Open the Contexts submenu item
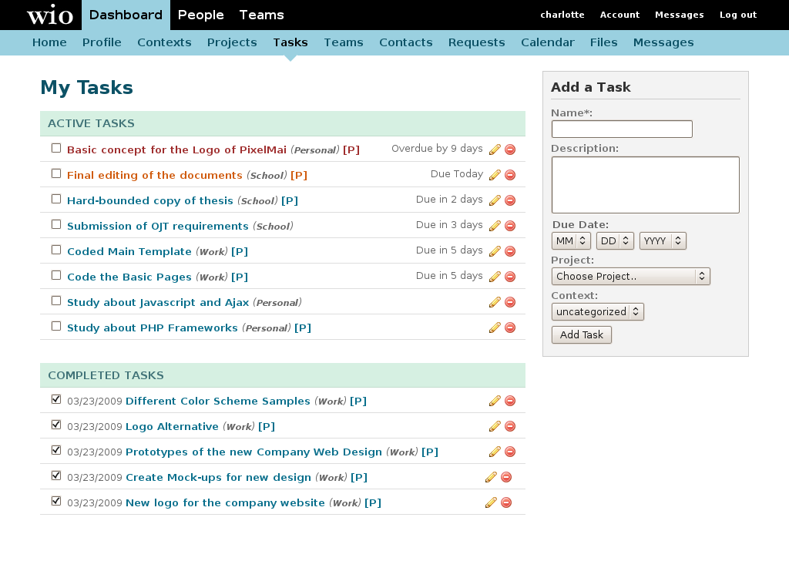789x588 pixels. point(164,42)
